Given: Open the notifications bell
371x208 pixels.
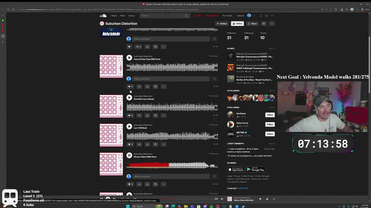Looking at the screenshot, I should click(261, 16).
